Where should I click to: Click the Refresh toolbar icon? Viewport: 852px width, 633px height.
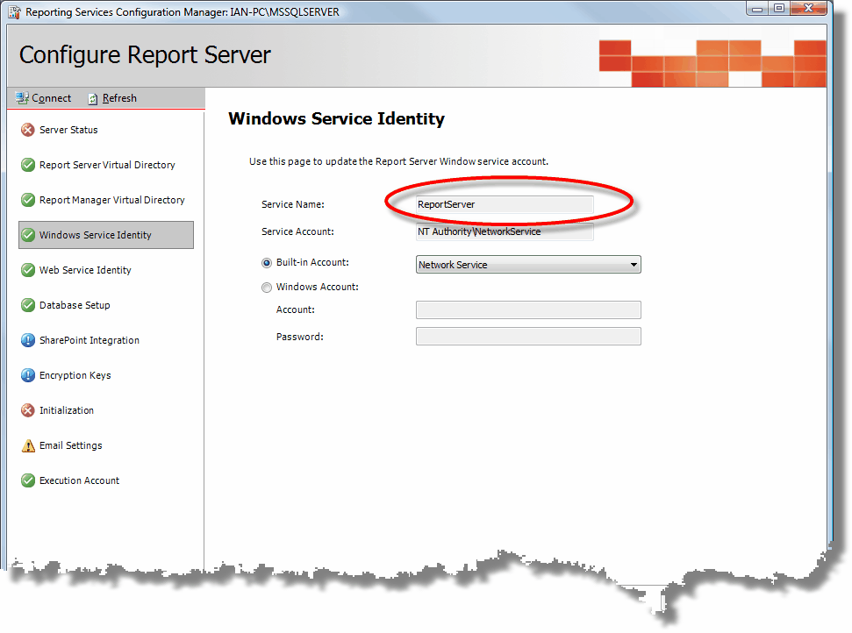click(x=93, y=99)
